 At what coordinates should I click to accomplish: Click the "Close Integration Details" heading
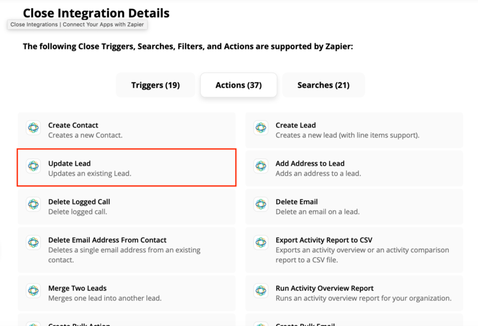[x=96, y=13]
